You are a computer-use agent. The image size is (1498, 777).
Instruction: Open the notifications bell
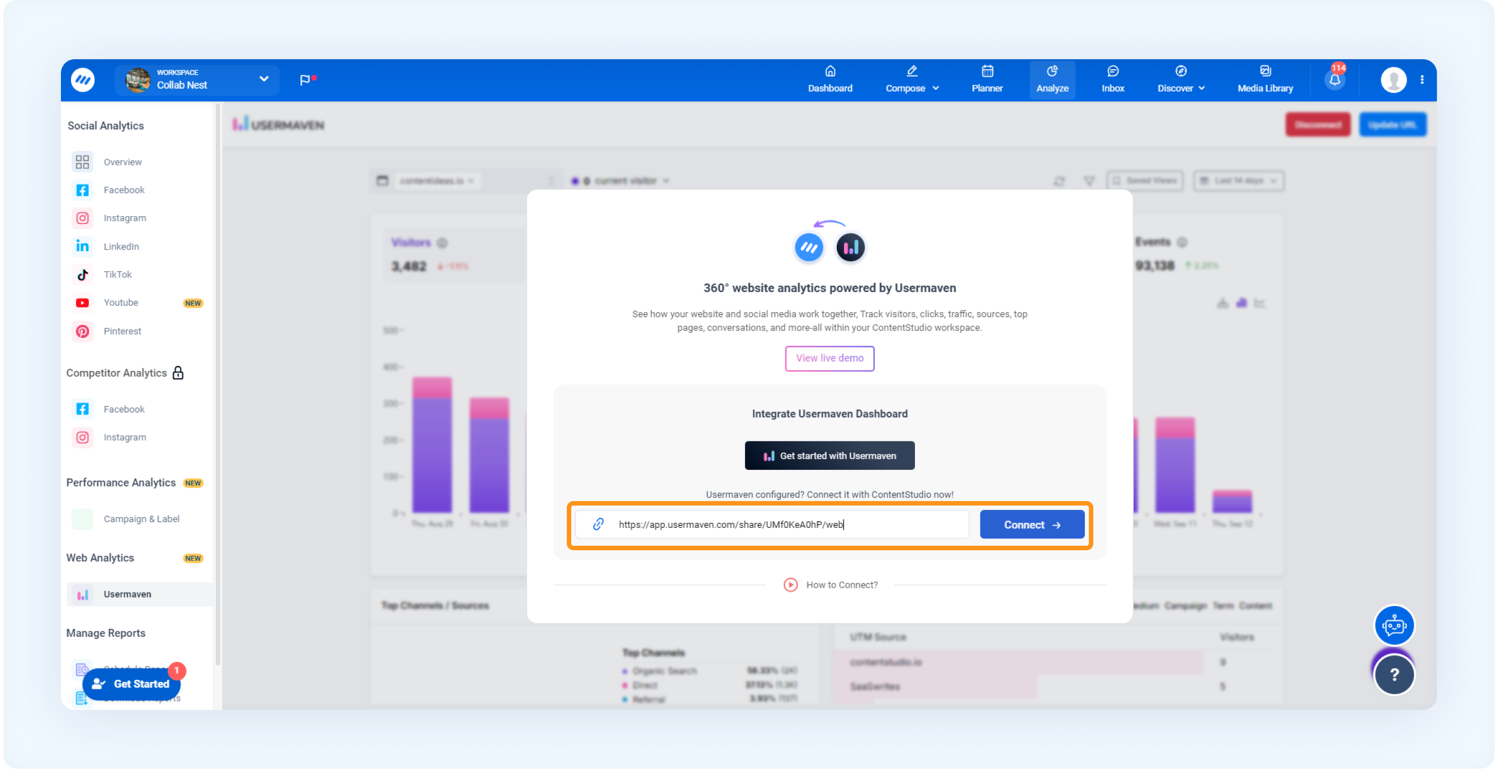1335,80
